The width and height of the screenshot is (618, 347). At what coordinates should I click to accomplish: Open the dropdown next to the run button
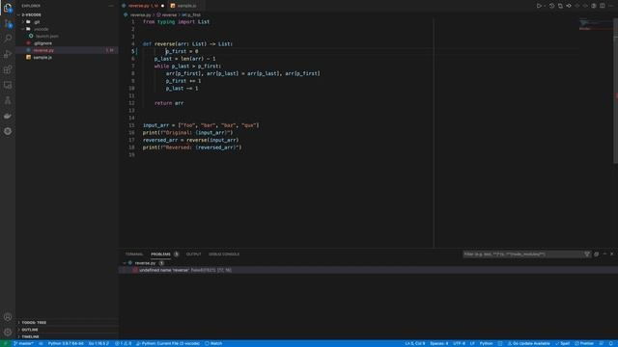545,6
